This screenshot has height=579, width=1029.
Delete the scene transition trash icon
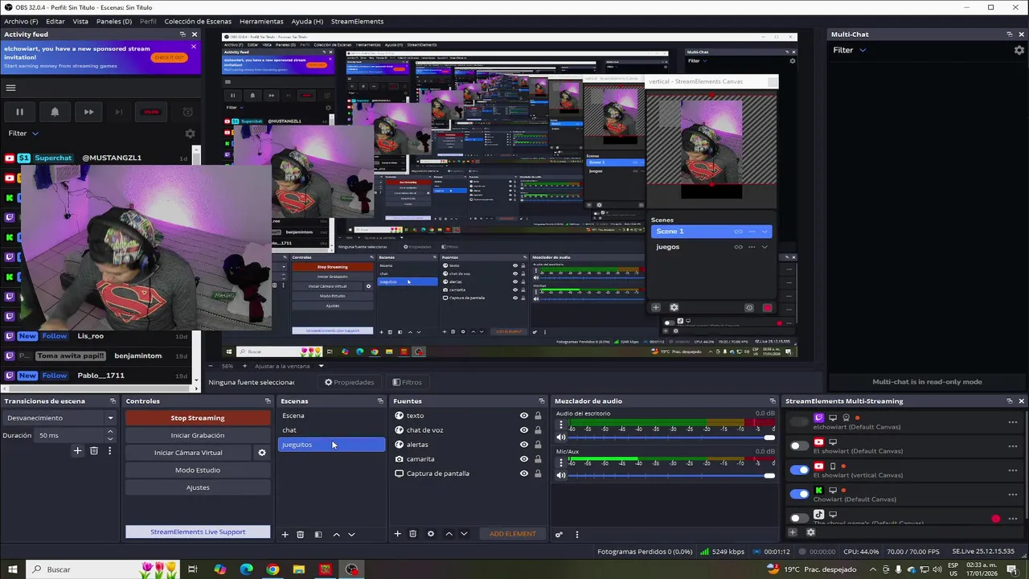[x=93, y=451]
